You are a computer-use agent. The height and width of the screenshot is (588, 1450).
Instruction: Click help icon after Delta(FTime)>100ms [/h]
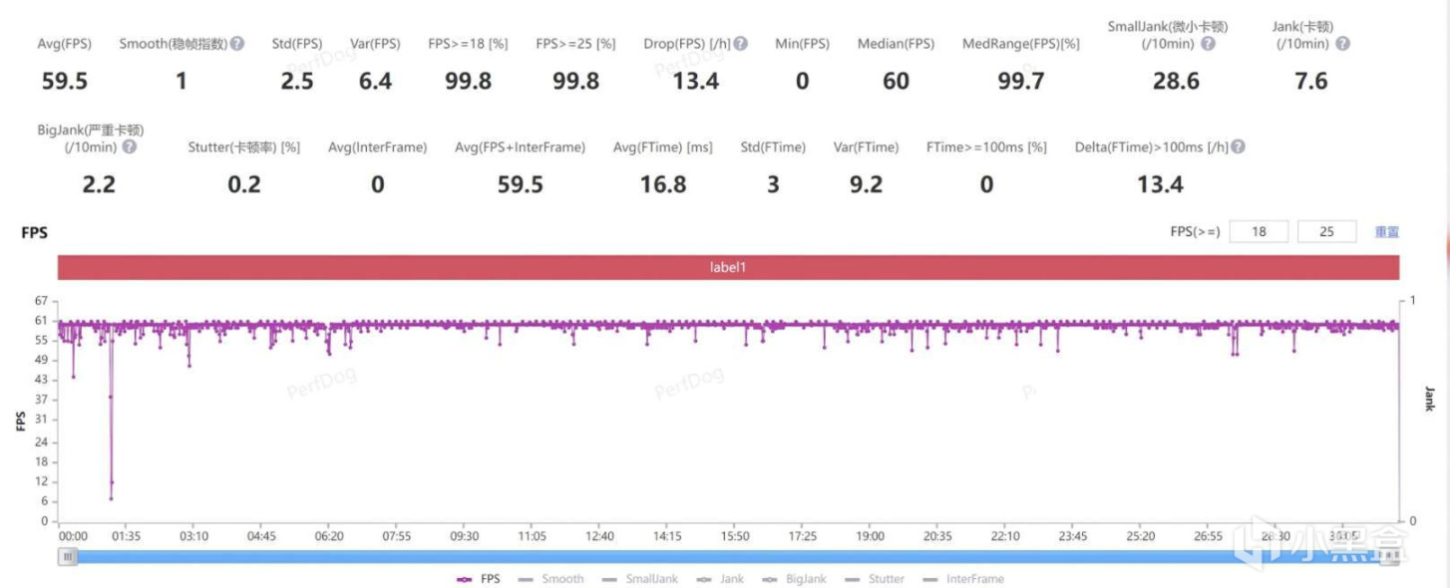[x=1238, y=147]
